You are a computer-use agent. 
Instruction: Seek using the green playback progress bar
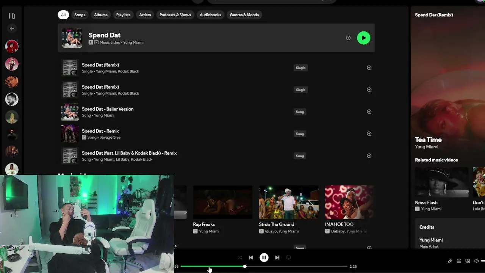pyautogui.click(x=264, y=267)
